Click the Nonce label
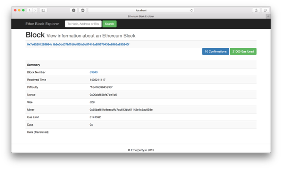282x169 pixels. [31, 95]
